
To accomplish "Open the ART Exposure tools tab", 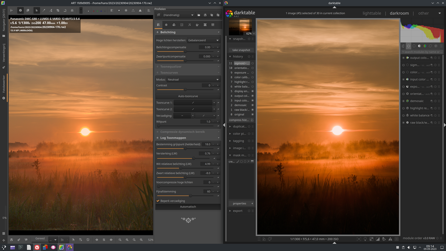I will tap(159, 25).
